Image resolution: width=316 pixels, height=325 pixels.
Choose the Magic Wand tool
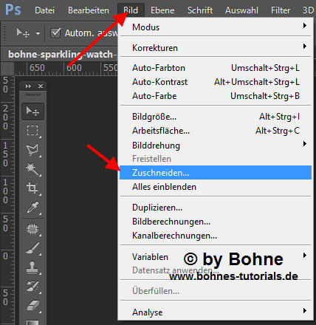(32, 168)
